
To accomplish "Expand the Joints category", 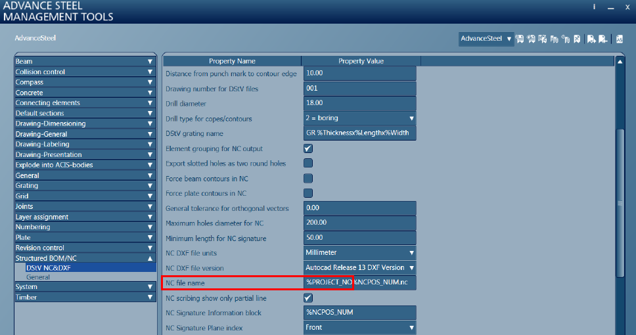I will pos(85,206).
